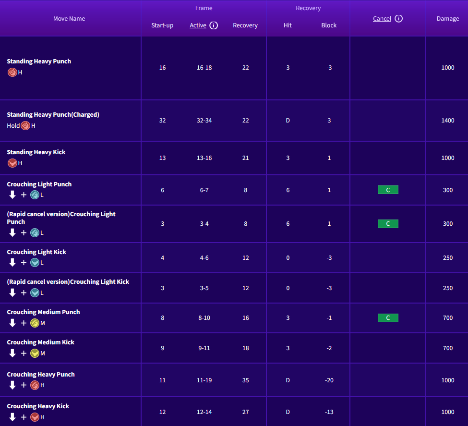
Task: Click the light kick icon under Crouching Light Kick
Action: click(35, 263)
